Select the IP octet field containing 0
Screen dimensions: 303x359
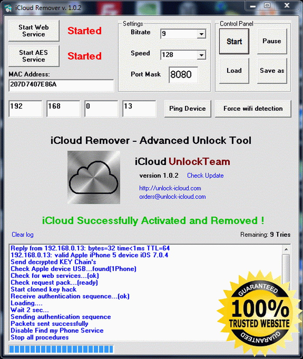tap(102, 109)
